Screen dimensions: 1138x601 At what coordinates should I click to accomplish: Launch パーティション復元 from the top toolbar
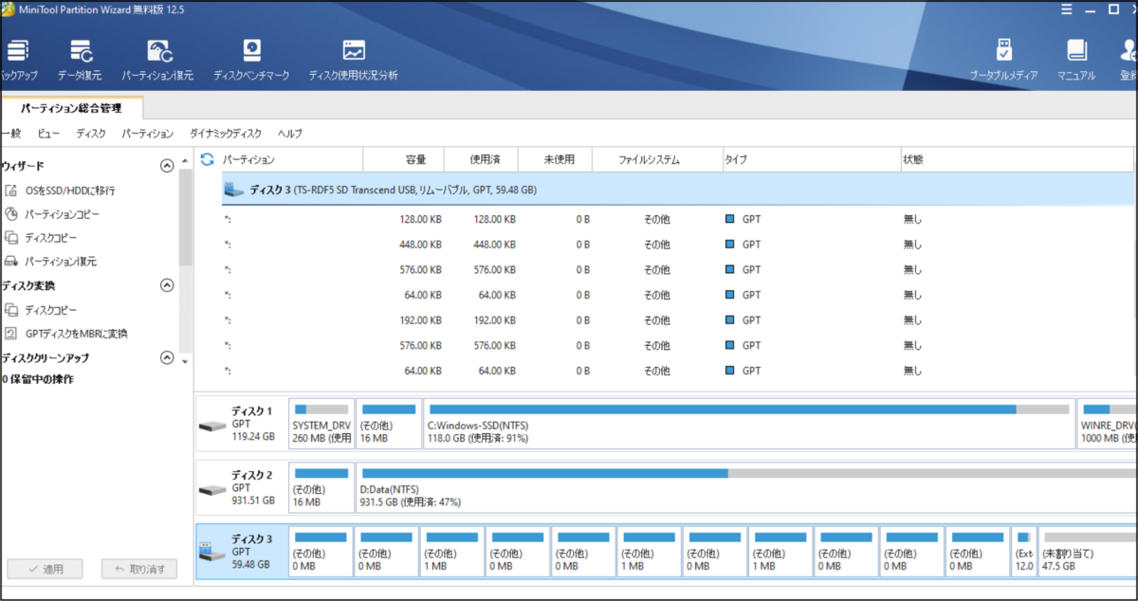pyautogui.click(x=157, y=60)
